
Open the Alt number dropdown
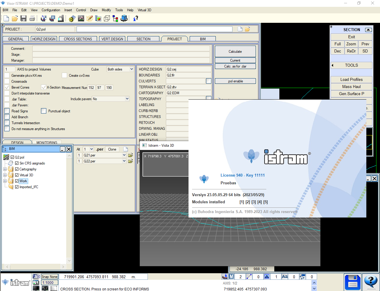91,149
